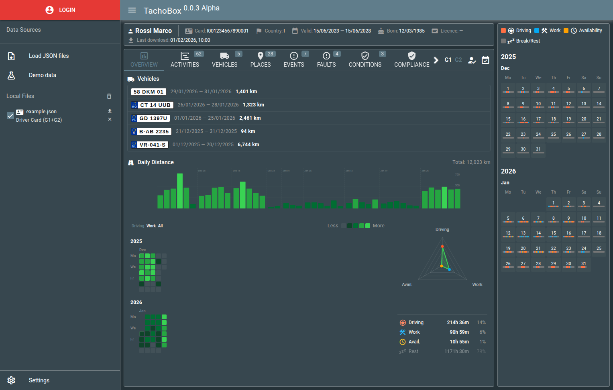Viewport: 613px width, 390px height.
Task: Click the Load JSON files icon
Action: pyautogui.click(x=11, y=56)
